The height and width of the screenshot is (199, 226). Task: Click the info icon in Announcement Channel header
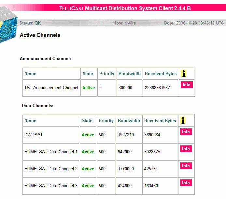tap(184, 74)
